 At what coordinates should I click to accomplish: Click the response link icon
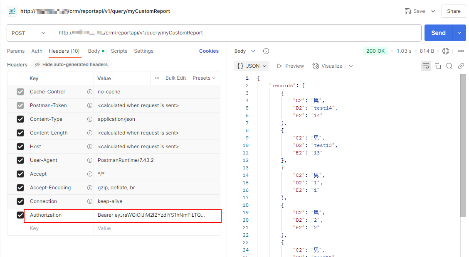[461, 66]
